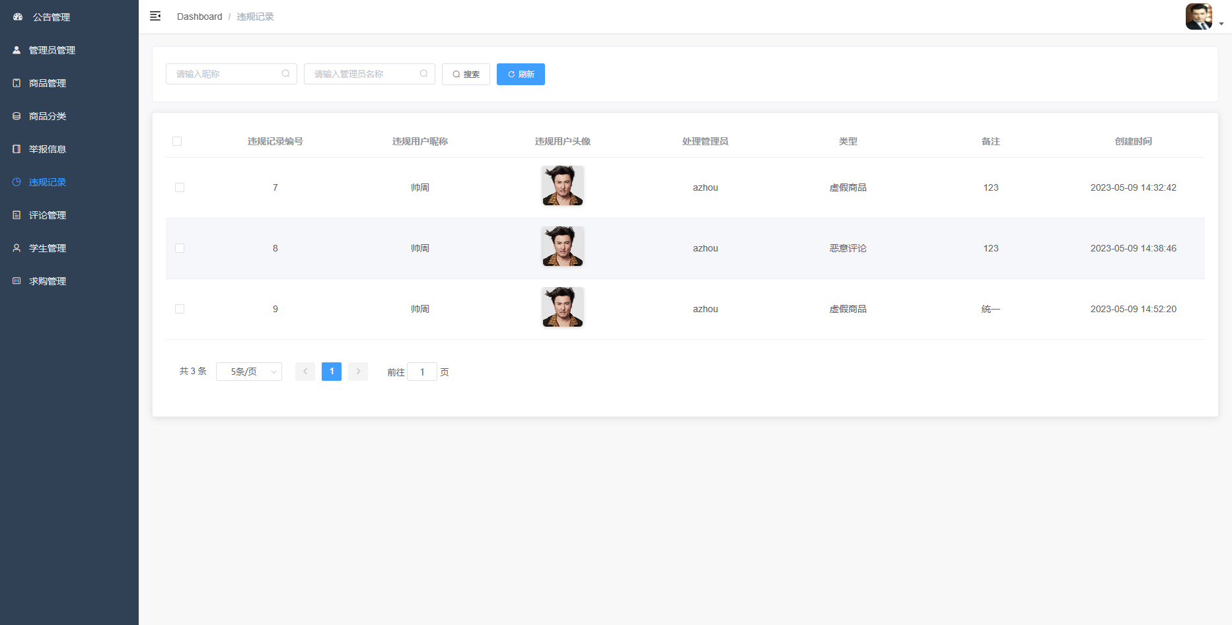The width and height of the screenshot is (1232, 625).
Task: Go to next page using right chevron
Action: pyautogui.click(x=358, y=372)
